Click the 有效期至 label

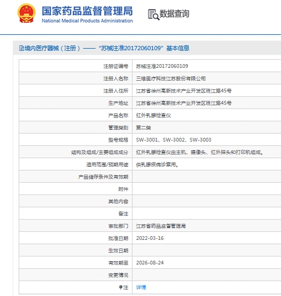pyautogui.click(x=118, y=263)
